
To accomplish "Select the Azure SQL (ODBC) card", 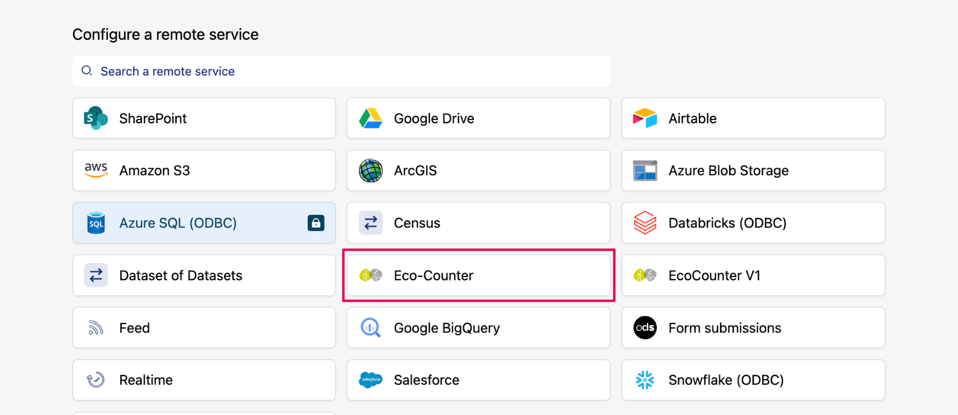I will [204, 223].
